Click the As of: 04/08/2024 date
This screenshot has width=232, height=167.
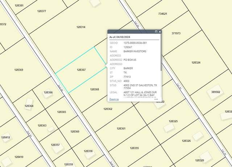pyautogui.click(x=120, y=37)
